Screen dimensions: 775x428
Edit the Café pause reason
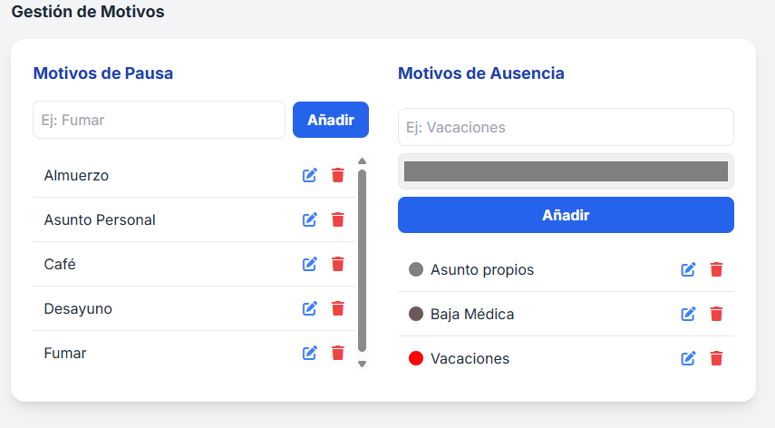point(310,264)
